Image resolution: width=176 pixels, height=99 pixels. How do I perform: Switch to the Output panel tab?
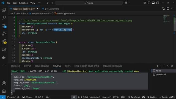tap(27, 66)
